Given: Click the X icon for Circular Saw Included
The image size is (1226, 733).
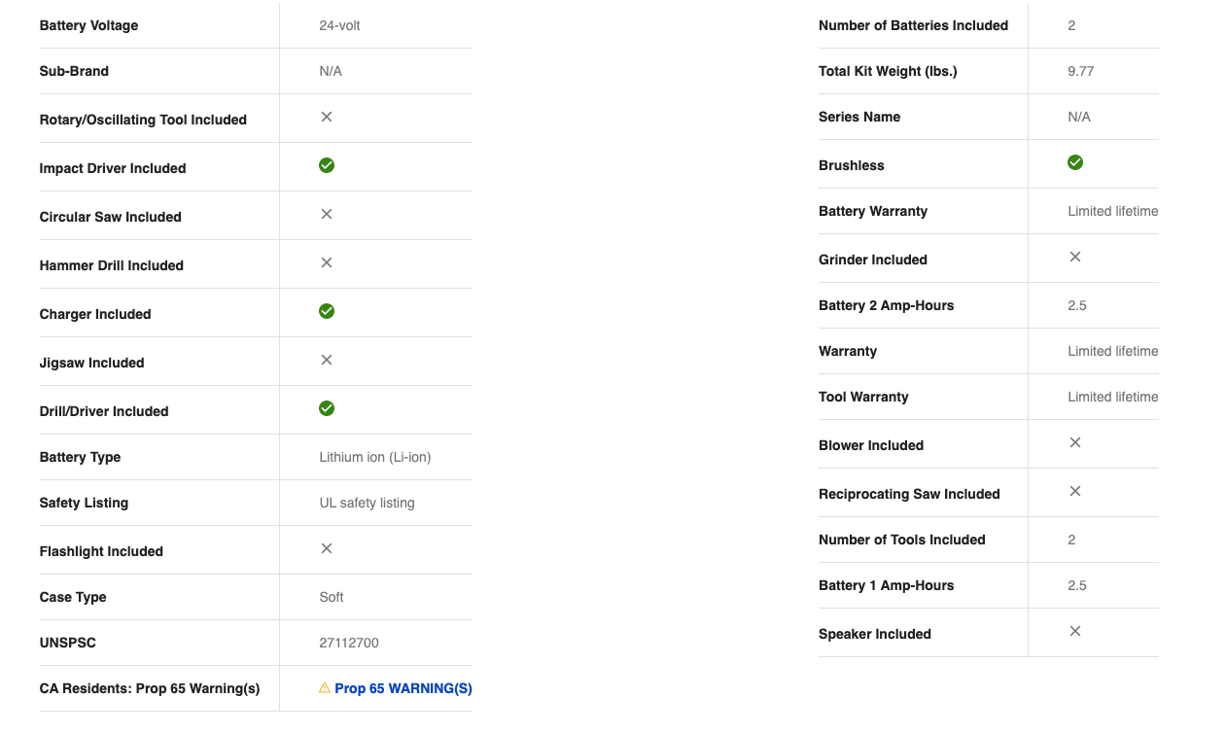Looking at the screenshot, I should coord(327,214).
